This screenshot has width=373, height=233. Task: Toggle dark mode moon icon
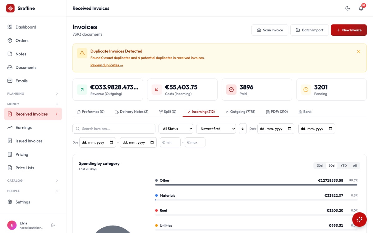[x=348, y=8]
